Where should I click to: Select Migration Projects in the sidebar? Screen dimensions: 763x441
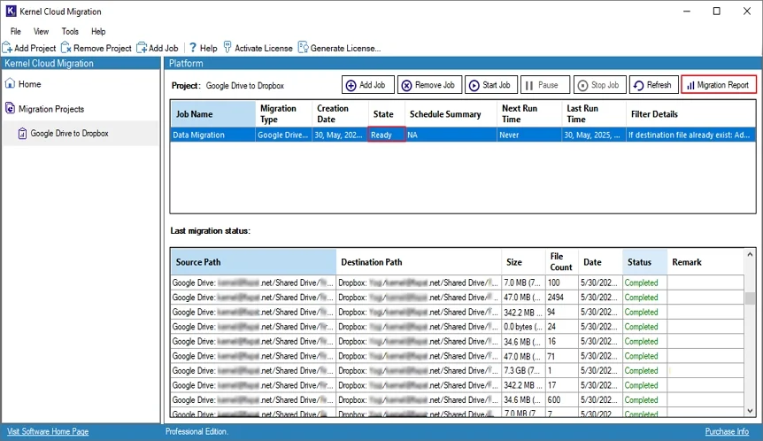[x=51, y=109]
